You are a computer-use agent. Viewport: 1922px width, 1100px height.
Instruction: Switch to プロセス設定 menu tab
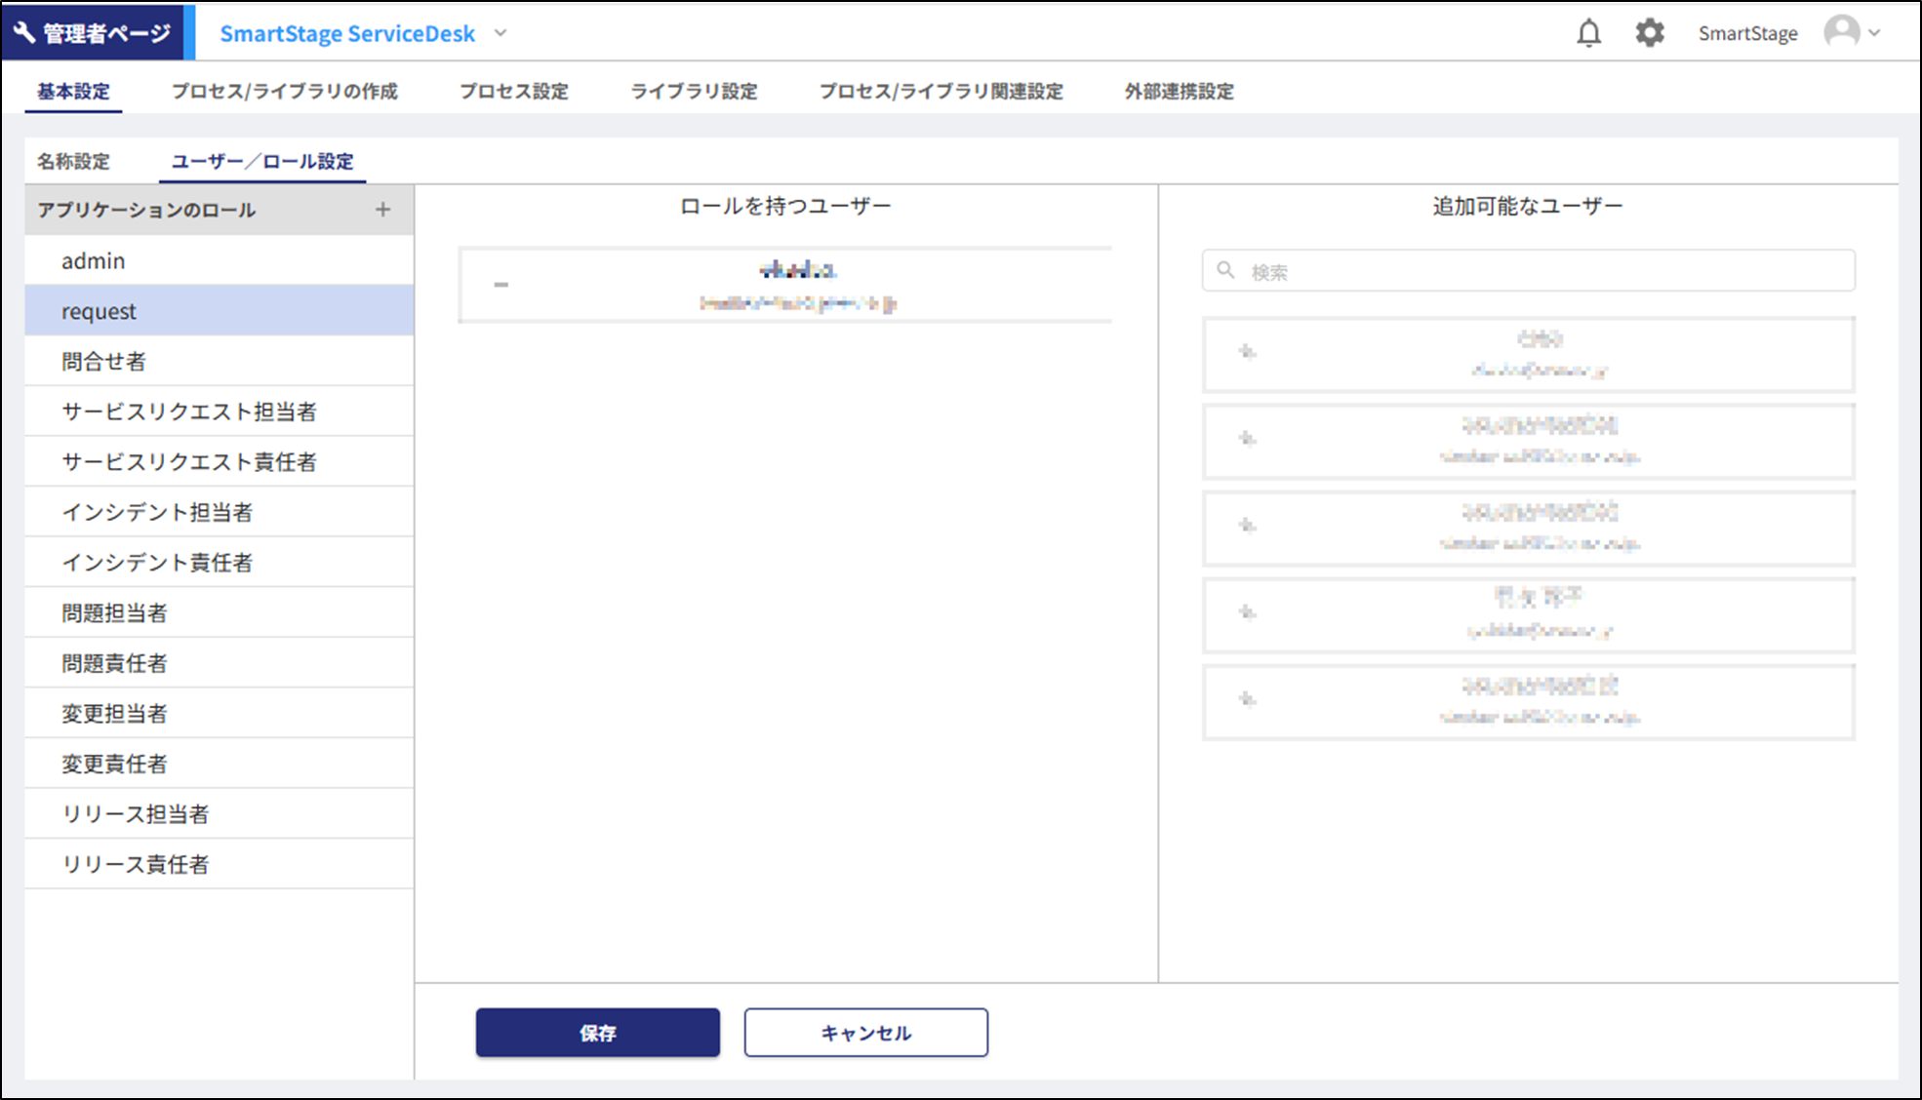click(x=513, y=92)
